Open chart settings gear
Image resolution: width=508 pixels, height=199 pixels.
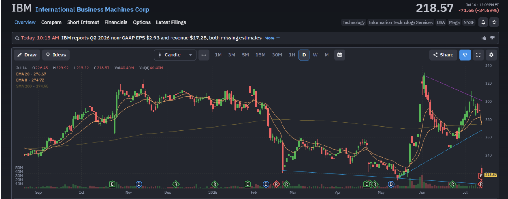pos(491,55)
